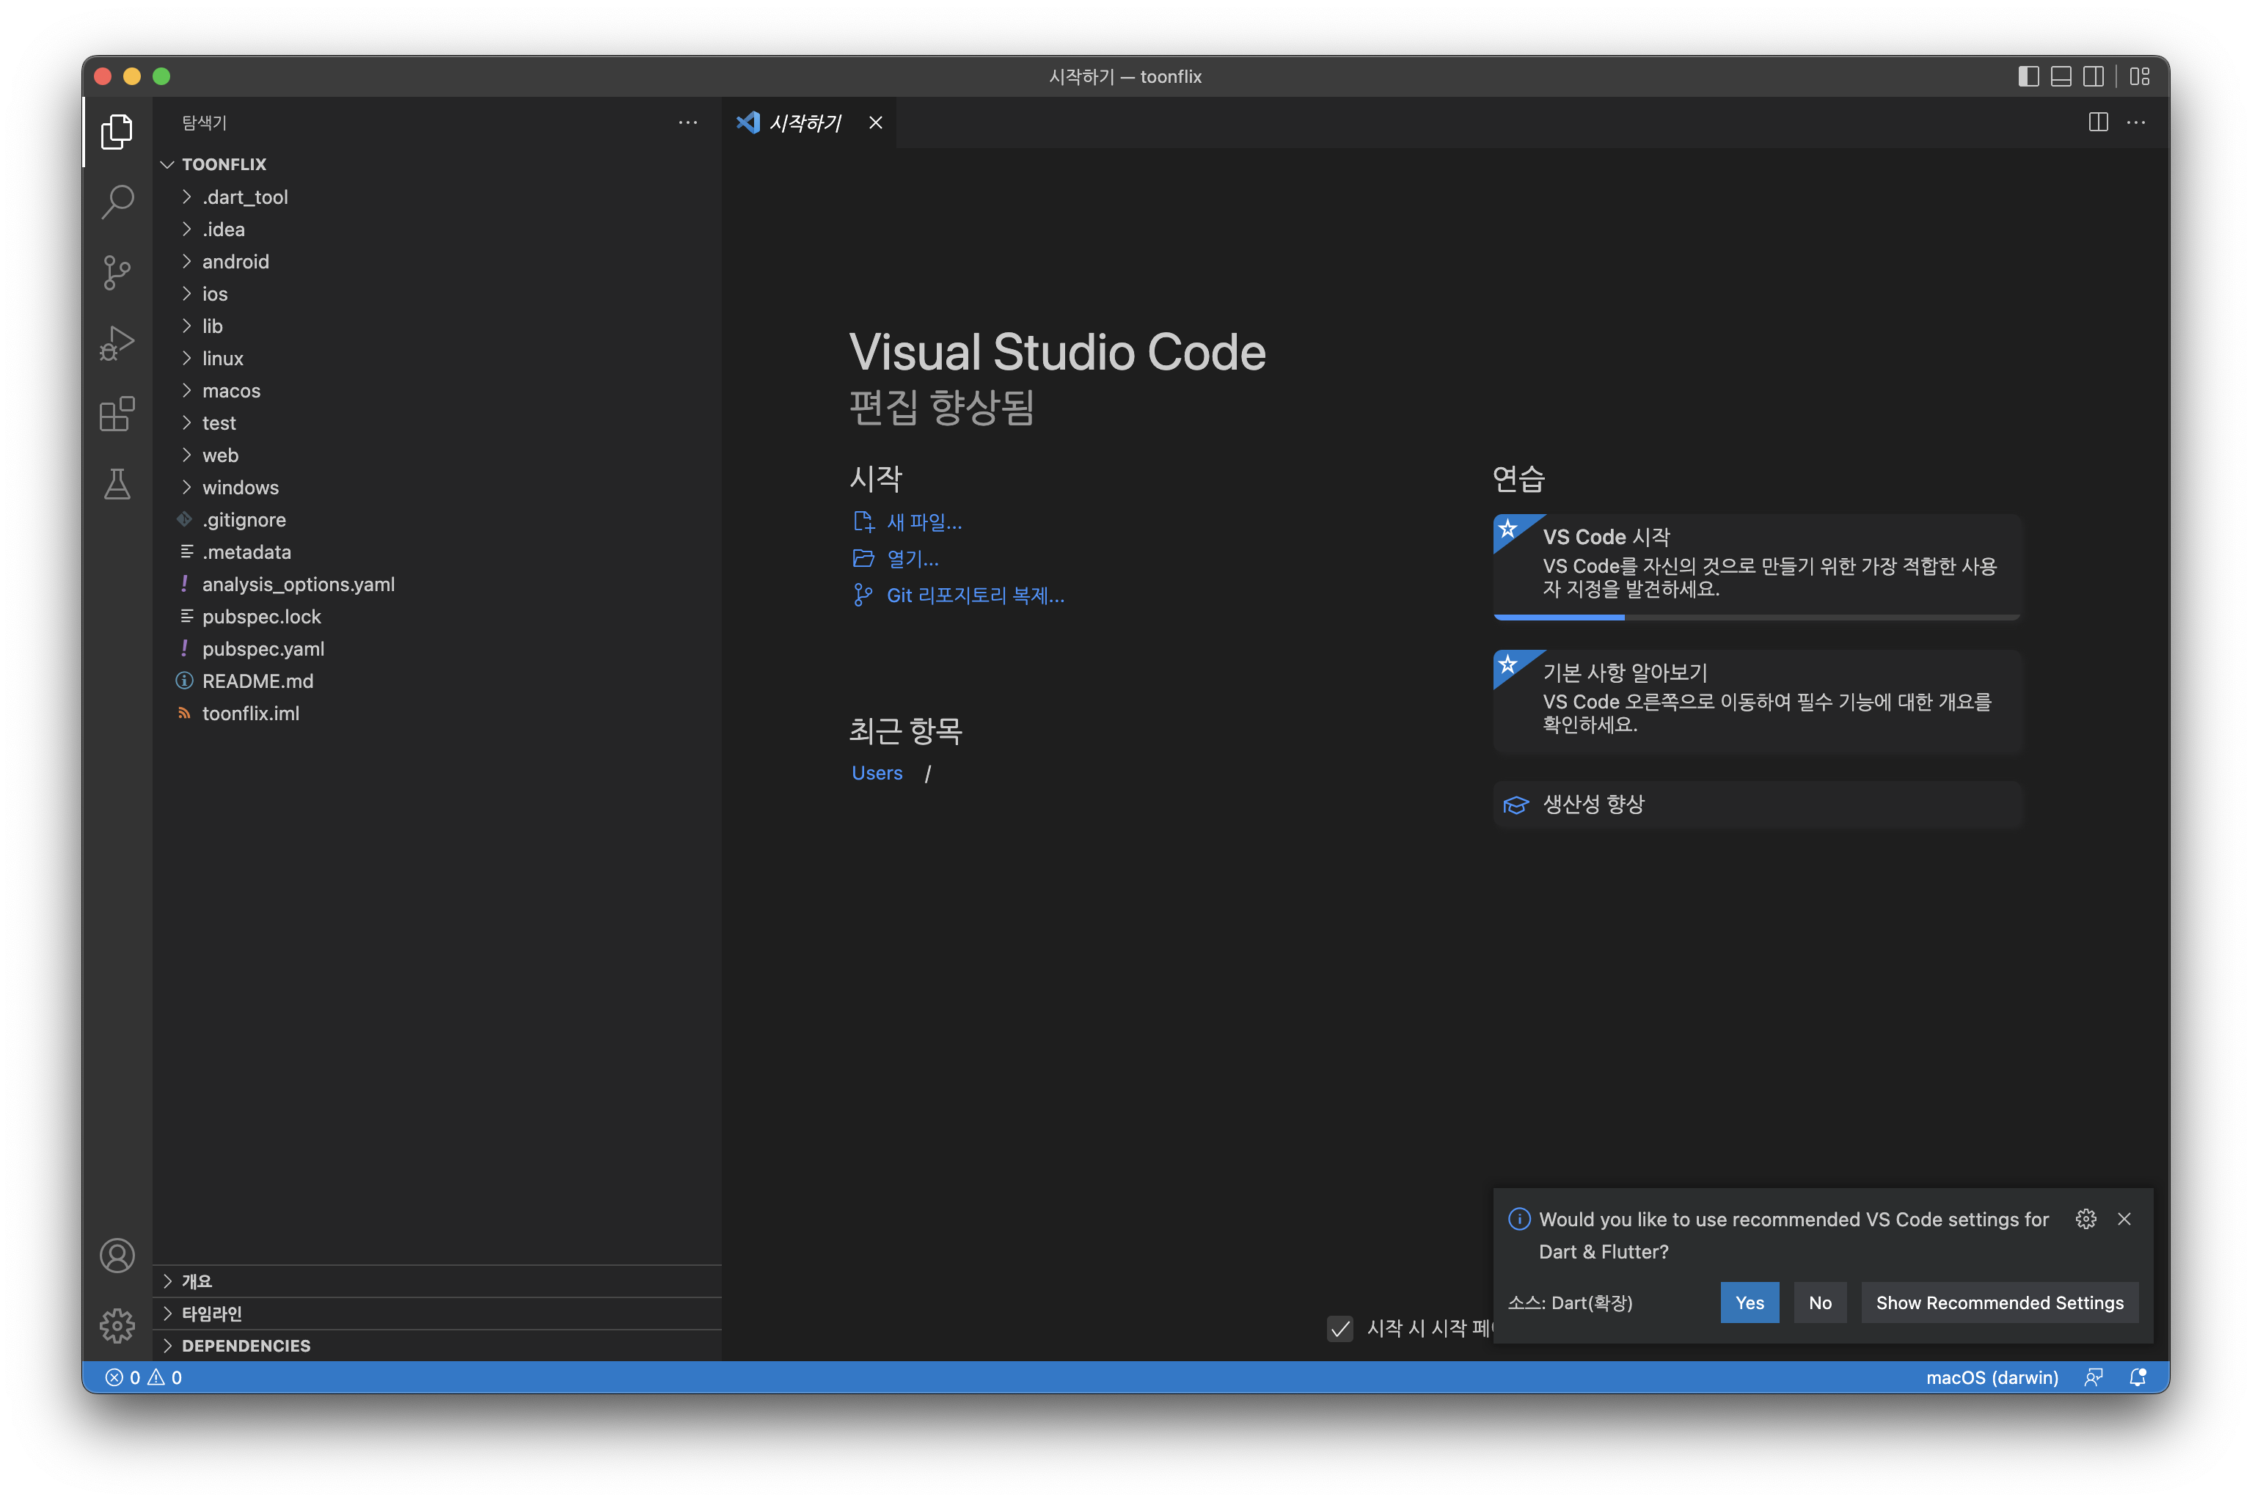
Task: Split the editor right icon
Action: point(2098,122)
